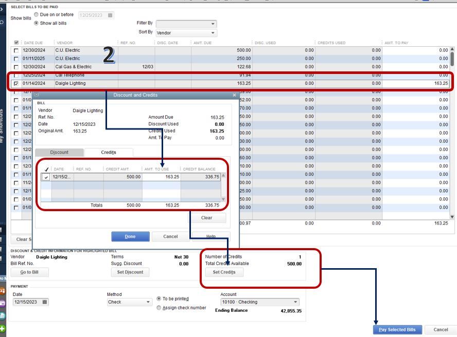The image size is (457, 337).
Task: Click the Set Discount button
Action: click(130, 272)
